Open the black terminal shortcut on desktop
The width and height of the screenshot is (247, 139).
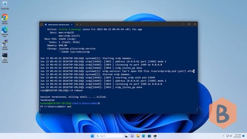(x=5, y=58)
